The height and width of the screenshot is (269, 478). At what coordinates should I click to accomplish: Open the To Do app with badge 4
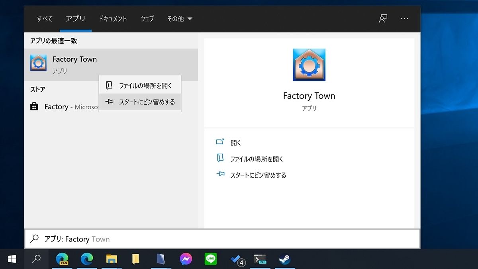pyautogui.click(x=238, y=260)
